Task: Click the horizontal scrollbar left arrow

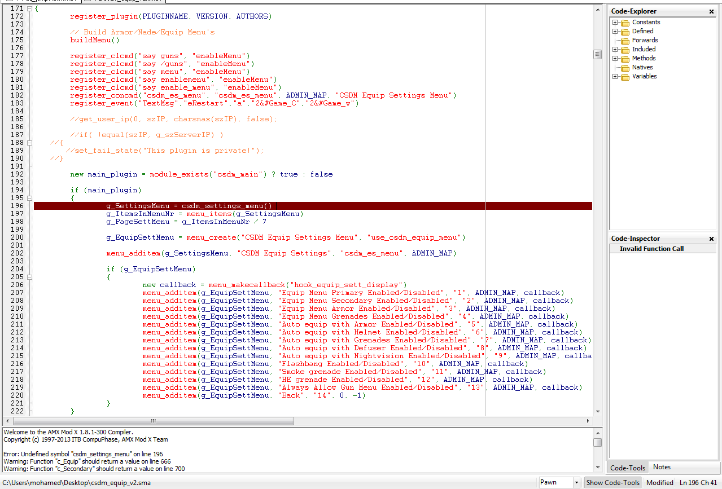Action: [8, 421]
